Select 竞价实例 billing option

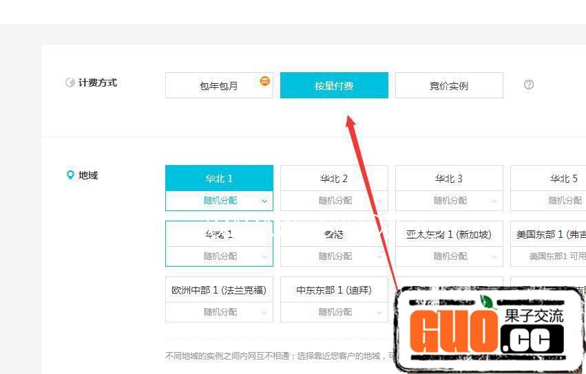[449, 86]
